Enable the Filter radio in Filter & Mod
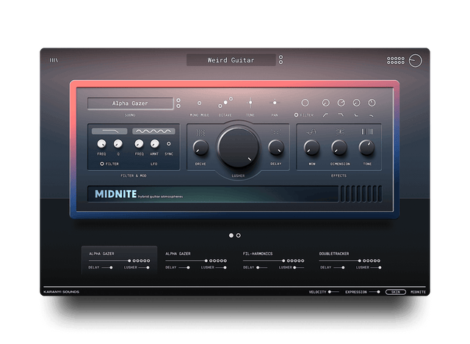Viewport: 470px width, 344px height. pyautogui.click(x=102, y=164)
